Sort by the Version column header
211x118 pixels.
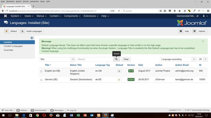tap(131, 65)
